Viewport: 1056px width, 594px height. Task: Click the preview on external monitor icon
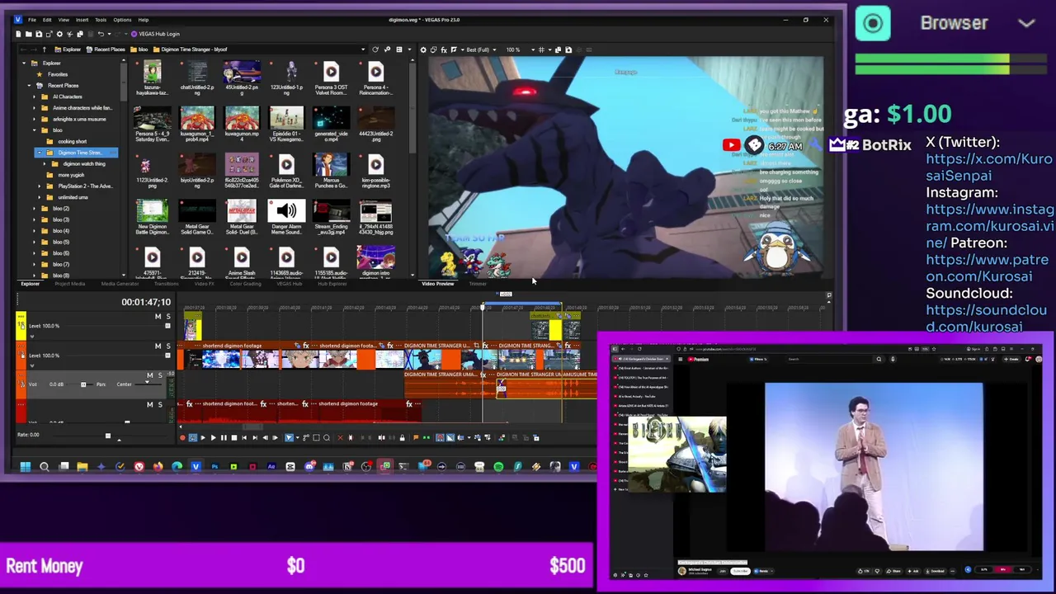click(x=434, y=49)
